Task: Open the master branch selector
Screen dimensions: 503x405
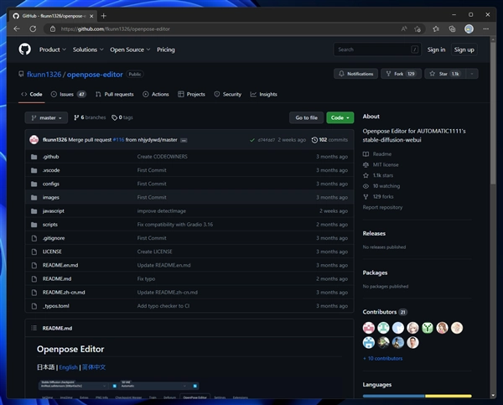Action: tap(46, 117)
